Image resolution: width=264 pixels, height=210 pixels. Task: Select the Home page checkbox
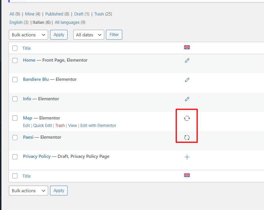coord(15,60)
